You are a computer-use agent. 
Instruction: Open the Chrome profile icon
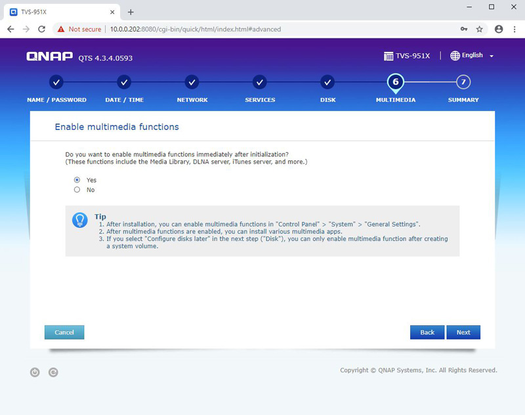tap(499, 29)
